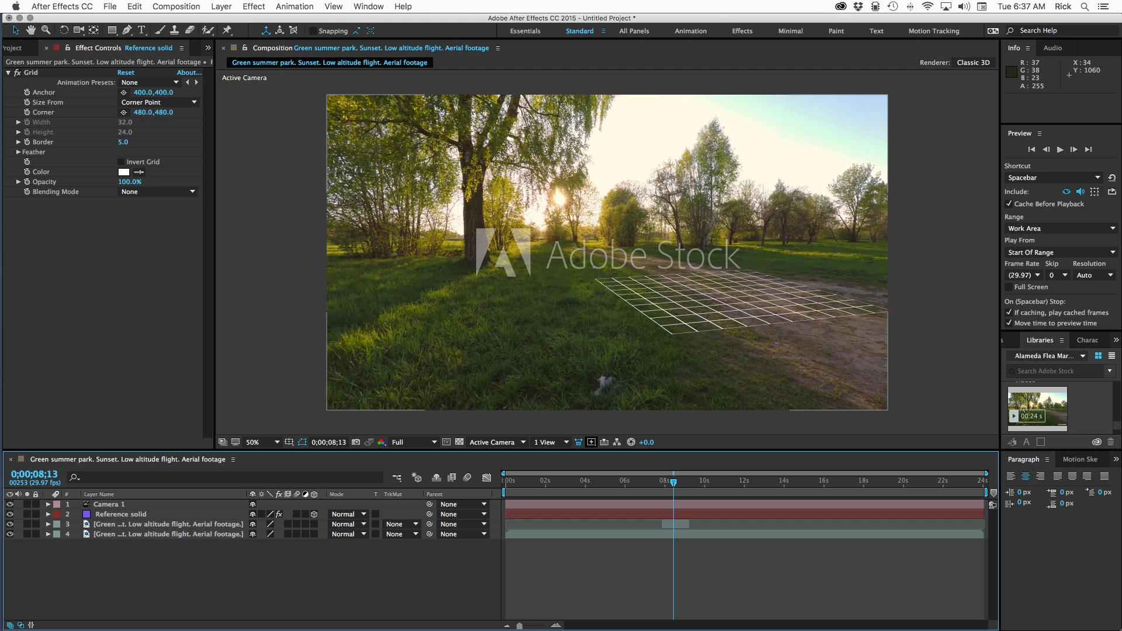Select the Hand tool in toolbar

[x=31, y=30]
